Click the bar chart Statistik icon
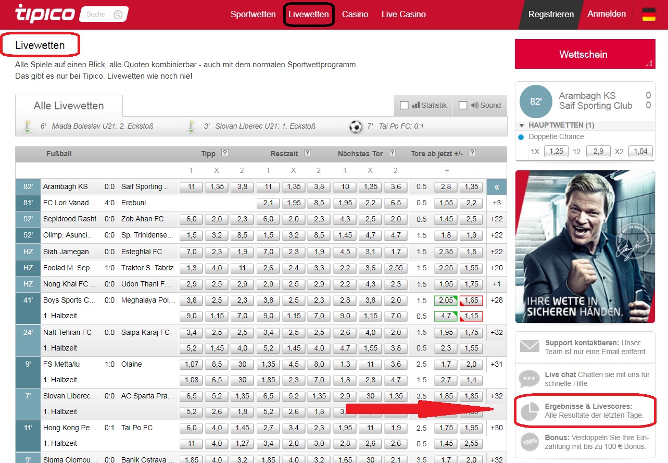668x463 pixels. 415,105
